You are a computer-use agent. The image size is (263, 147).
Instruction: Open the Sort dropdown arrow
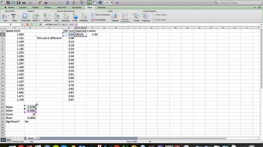click(8, 16)
